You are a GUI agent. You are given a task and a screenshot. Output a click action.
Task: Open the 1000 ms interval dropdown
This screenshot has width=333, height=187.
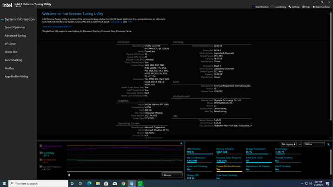(314, 144)
